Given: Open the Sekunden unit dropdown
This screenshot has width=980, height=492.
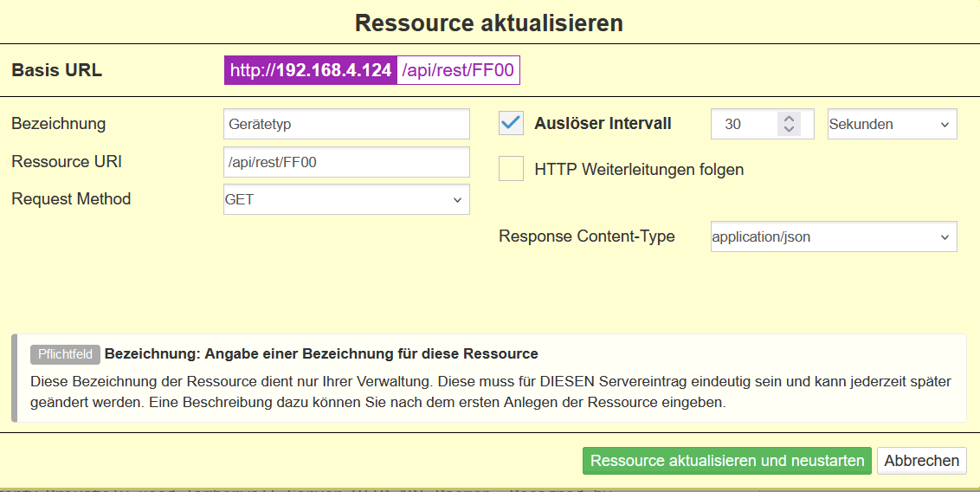Looking at the screenshot, I should 892,124.
